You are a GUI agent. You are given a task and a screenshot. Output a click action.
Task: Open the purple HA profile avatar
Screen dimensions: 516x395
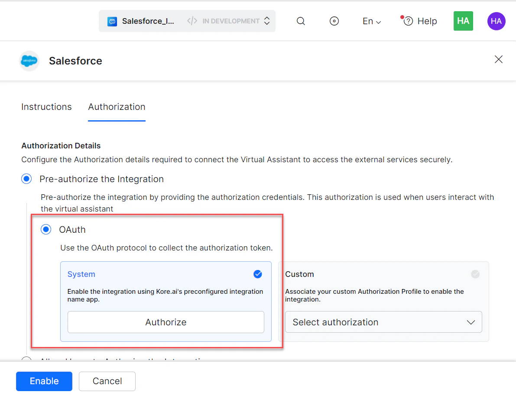pos(496,21)
